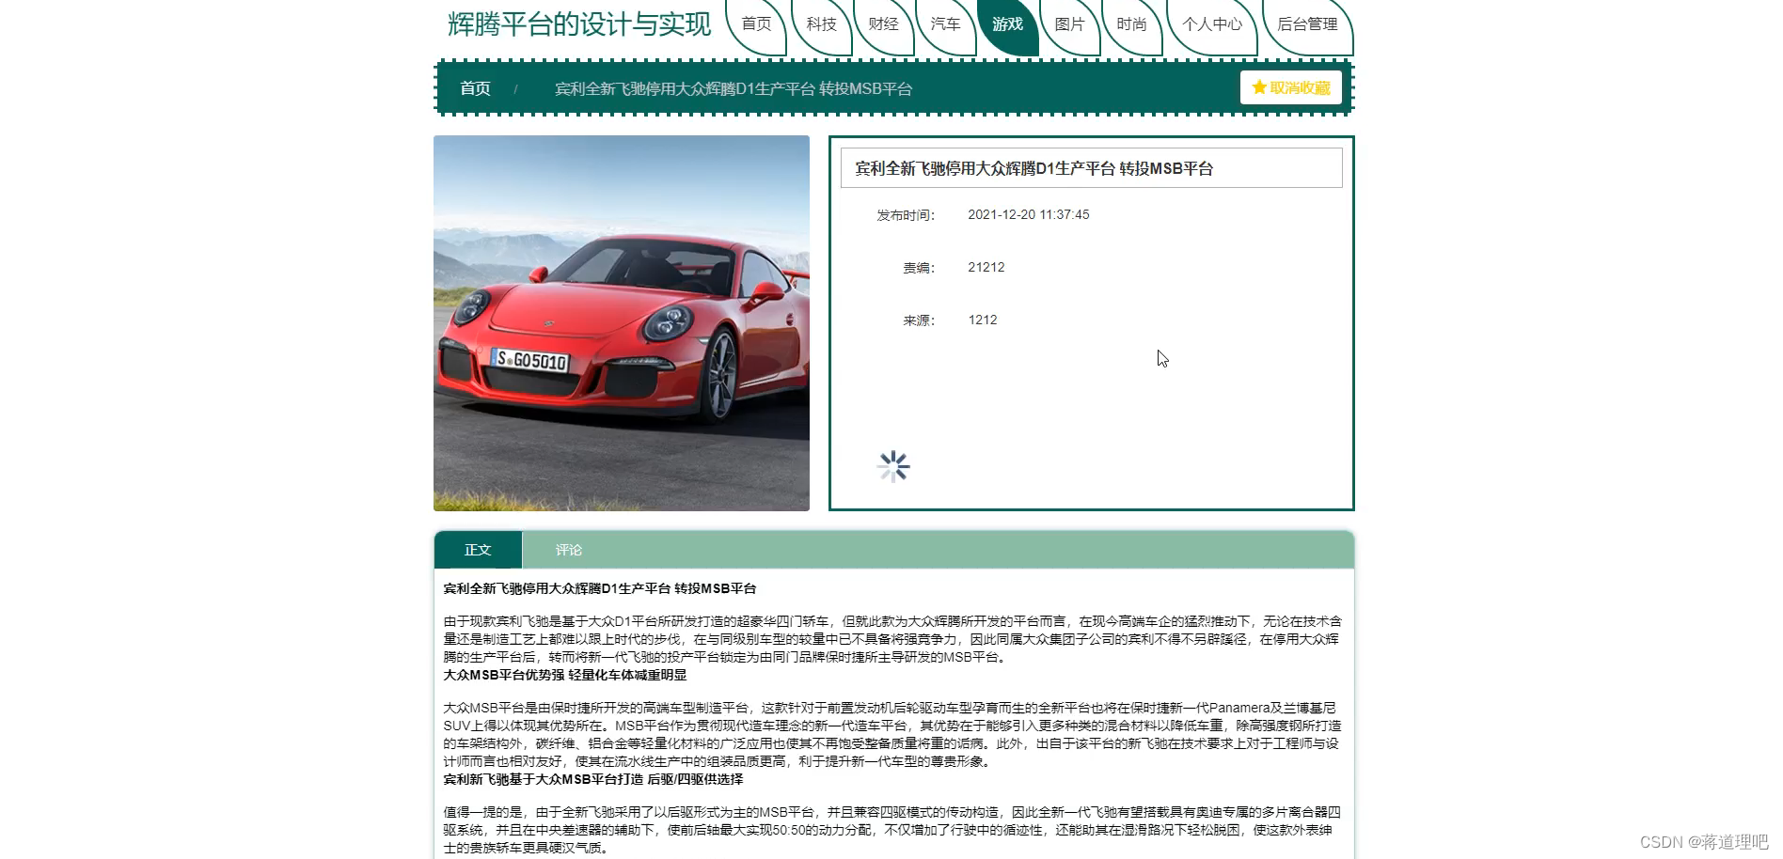Image resolution: width=1783 pixels, height=859 pixels.
Task: Open the 汽车 navigation item
Action: click(x=945, y=25)
